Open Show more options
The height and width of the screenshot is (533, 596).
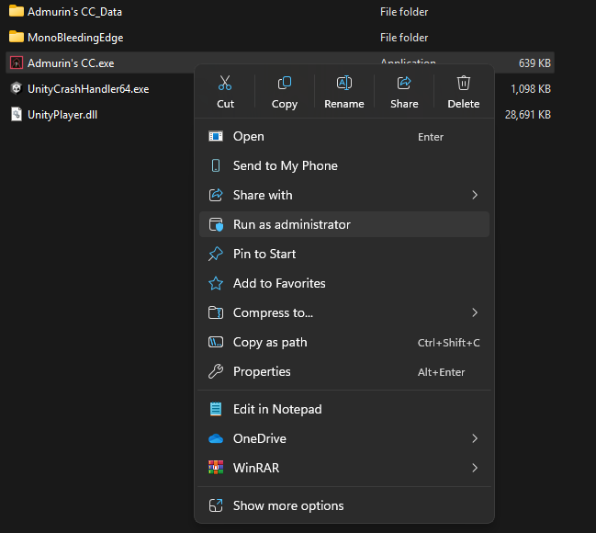coord(288,505)
